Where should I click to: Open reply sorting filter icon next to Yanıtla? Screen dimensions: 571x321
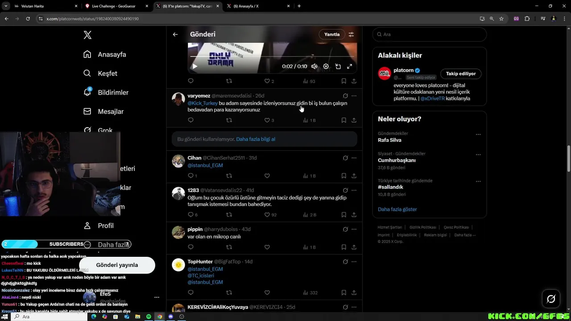pos(352,34)
